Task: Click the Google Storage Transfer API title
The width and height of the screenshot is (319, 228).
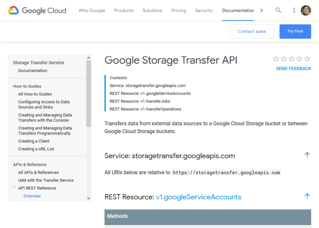Action: tap(171, 60)
